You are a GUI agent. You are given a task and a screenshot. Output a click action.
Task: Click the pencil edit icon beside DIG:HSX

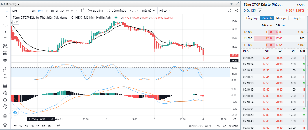tap(260, 11)
